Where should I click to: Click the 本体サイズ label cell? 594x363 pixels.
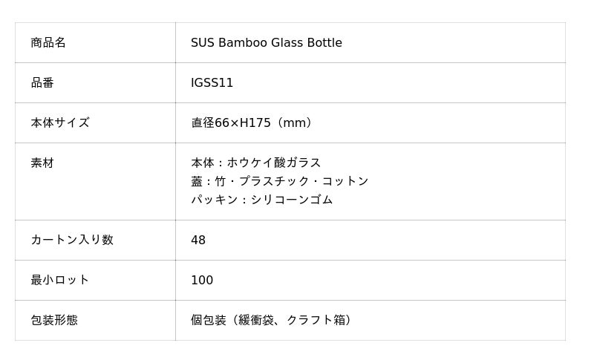pyautogui.click(x=60, y=123)
